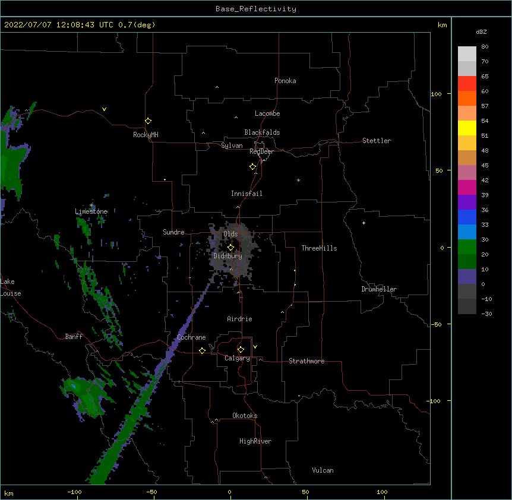
Task: Click the yellow station marker near RockyMH
Action: point(148,121)
